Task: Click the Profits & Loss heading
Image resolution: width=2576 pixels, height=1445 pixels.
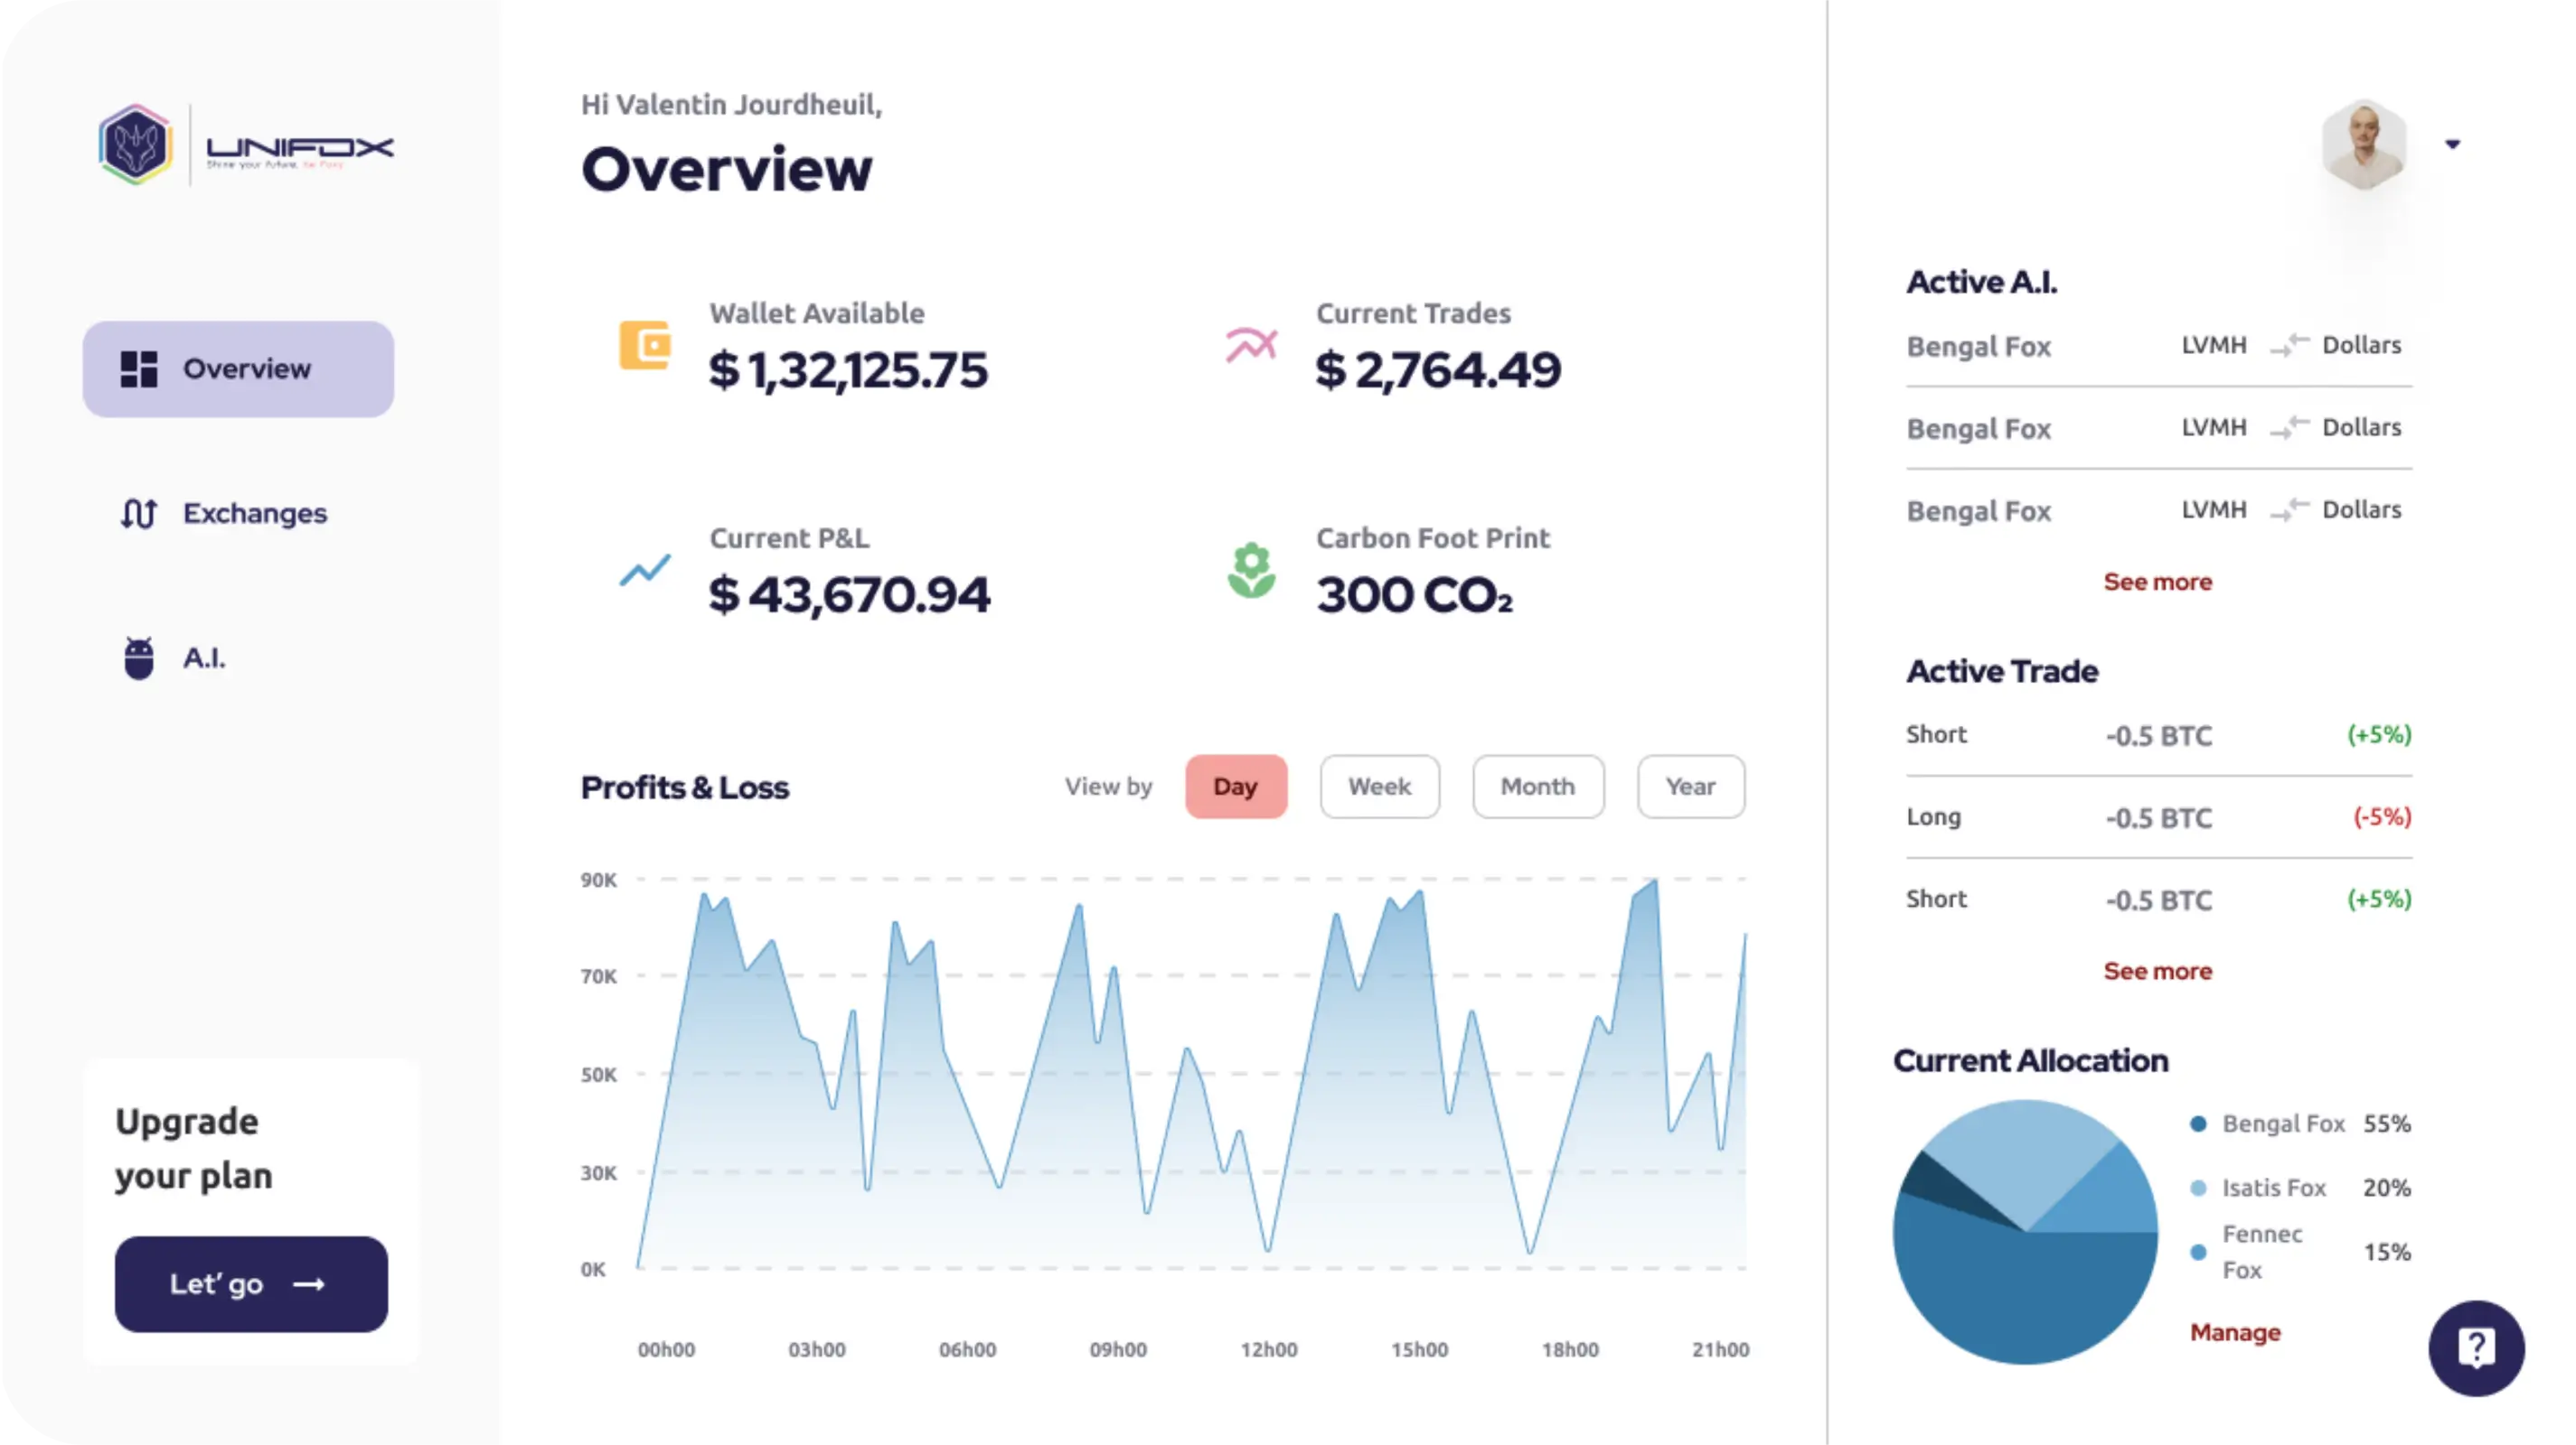Action: 684,788
